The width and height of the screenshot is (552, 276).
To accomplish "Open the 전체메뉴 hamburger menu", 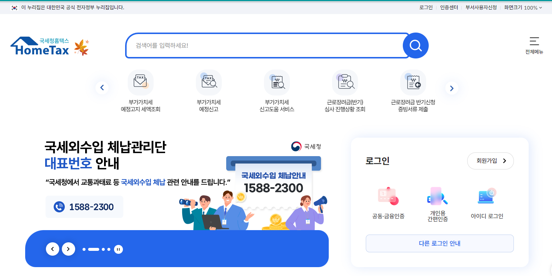I will tap(534, 46).
